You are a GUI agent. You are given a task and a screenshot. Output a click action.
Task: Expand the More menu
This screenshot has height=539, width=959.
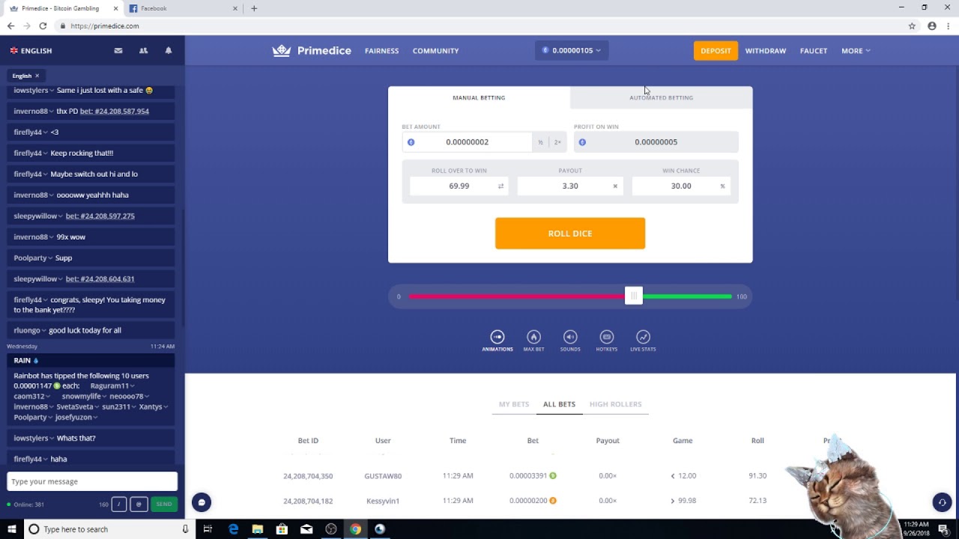856,51
